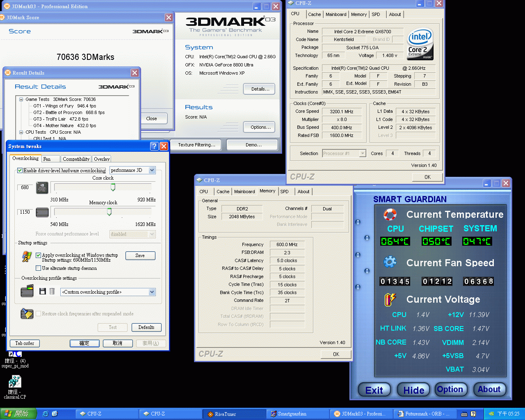Image resolution: width=525 pixels, height=420 pixels.
Task: Click the Memory clock slider thumb
Action: click(x=109, y=212)
